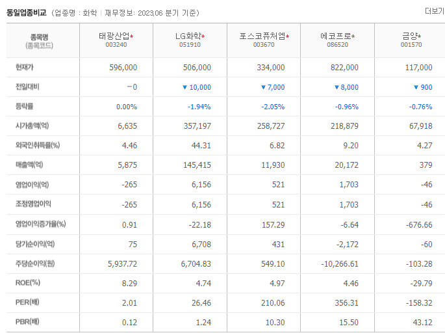Click operating profit growth -676.66
Image resolution: width=445 pixels, height=335 pixels.
419,225
